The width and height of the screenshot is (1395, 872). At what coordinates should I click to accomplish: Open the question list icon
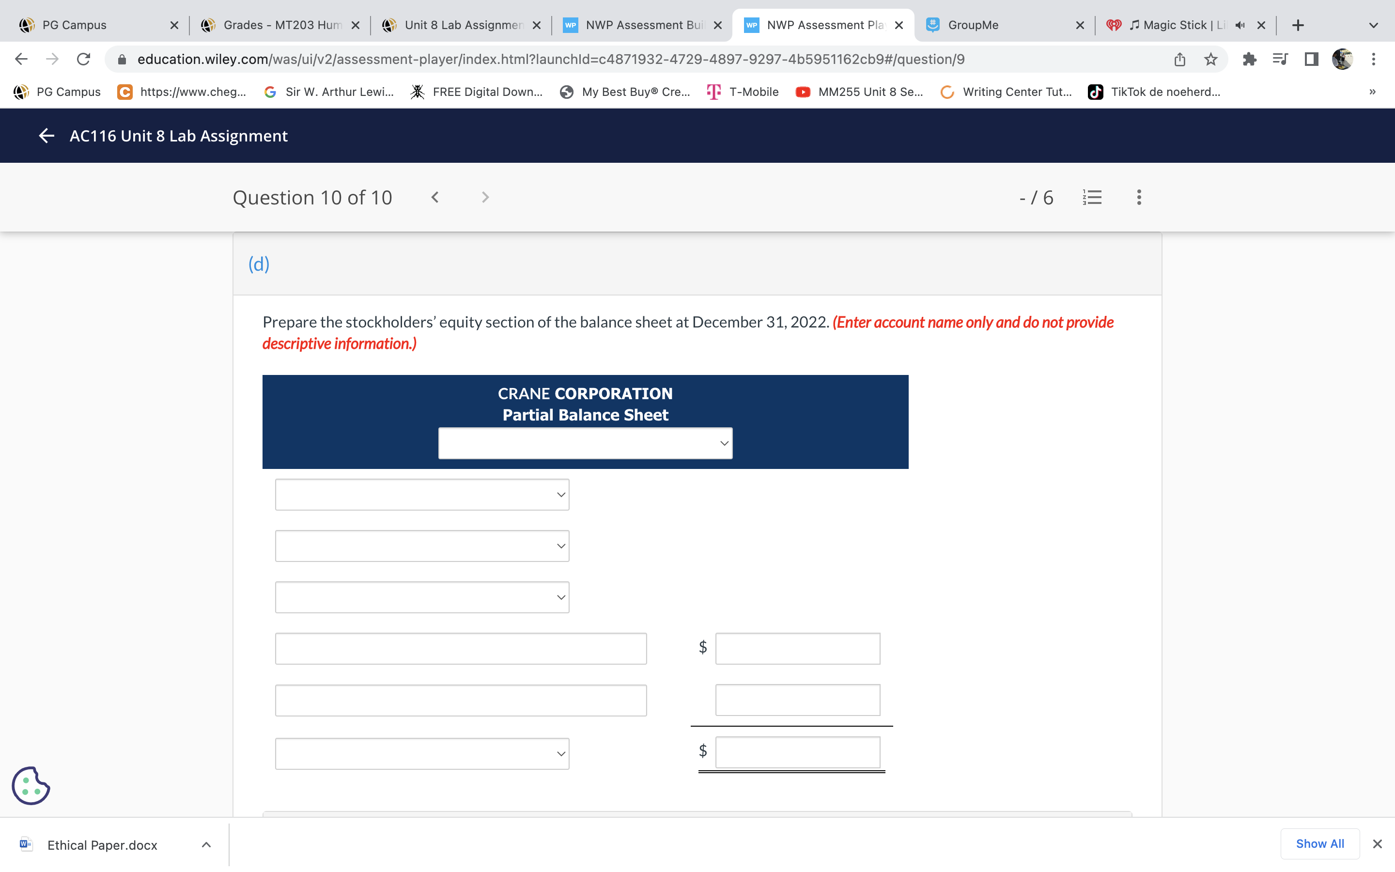click(1092, 197)
